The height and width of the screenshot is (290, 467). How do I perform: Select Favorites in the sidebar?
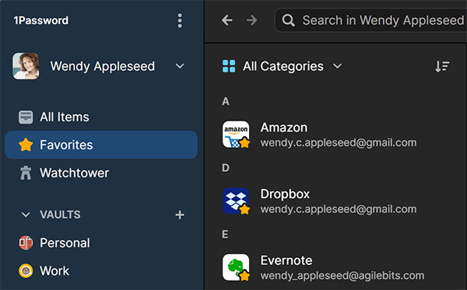point(101,145)
